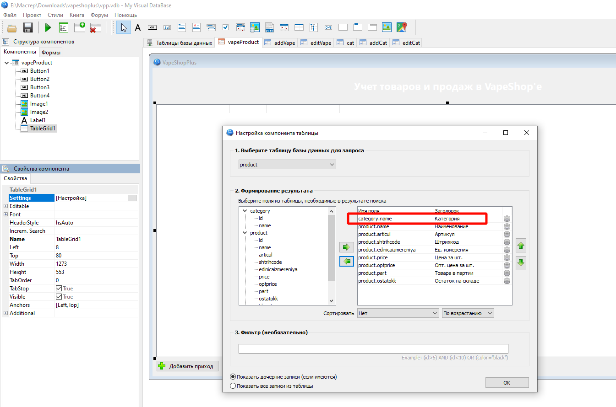Switch to 'Таблицы базы данных' tab

coord(180,43)
